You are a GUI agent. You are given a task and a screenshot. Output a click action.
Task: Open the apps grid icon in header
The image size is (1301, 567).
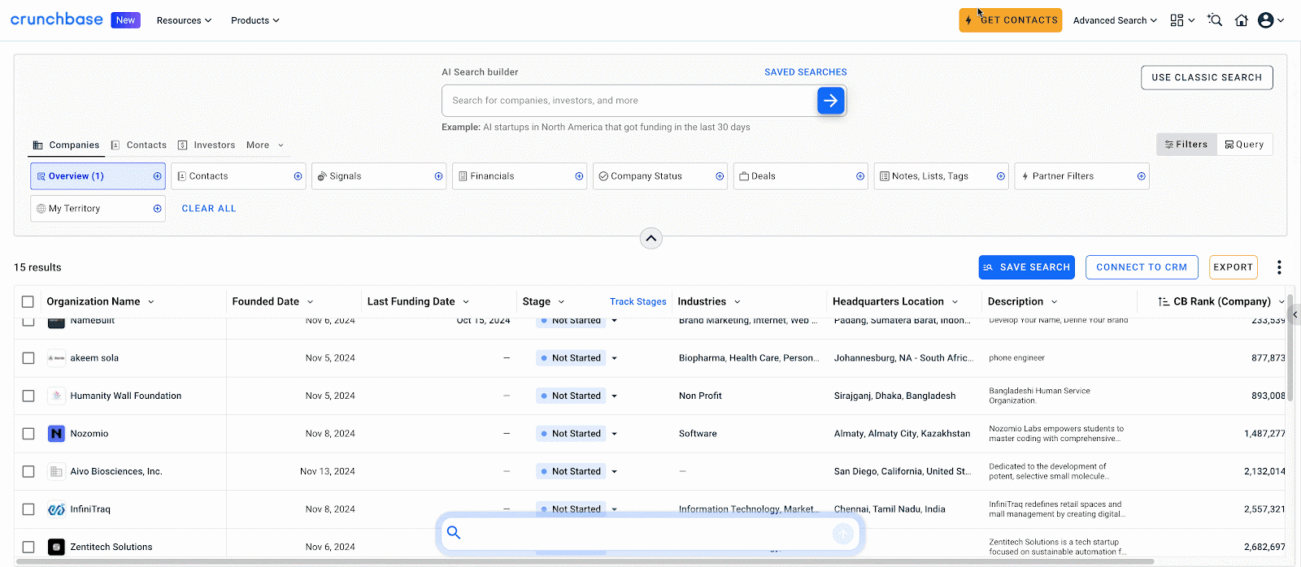coord(1177,20)
